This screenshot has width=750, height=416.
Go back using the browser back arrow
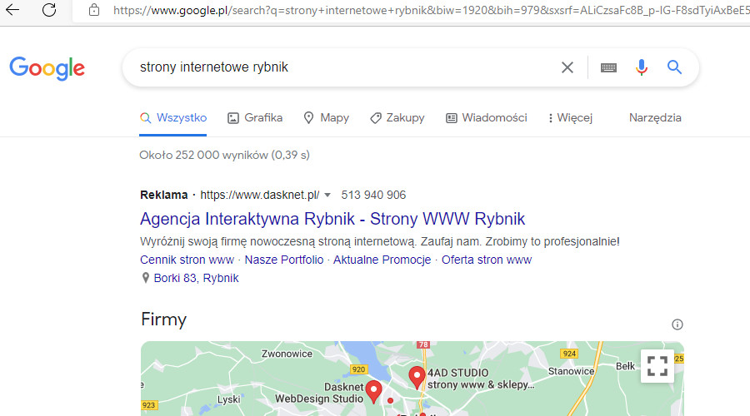12,9
